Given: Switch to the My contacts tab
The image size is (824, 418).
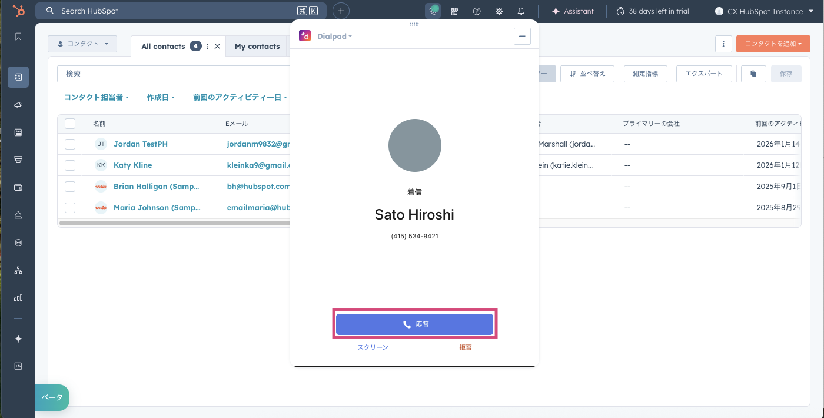Looking at the screenshot, I should coord(257,45).
